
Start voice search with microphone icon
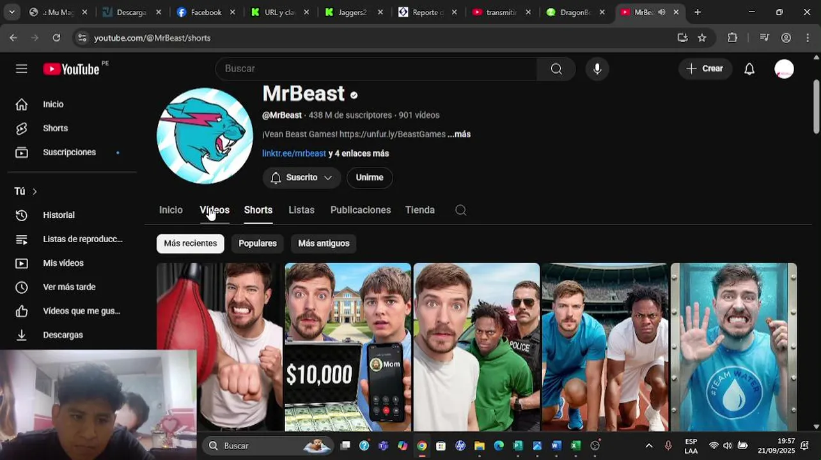click(x=597, y=68)
